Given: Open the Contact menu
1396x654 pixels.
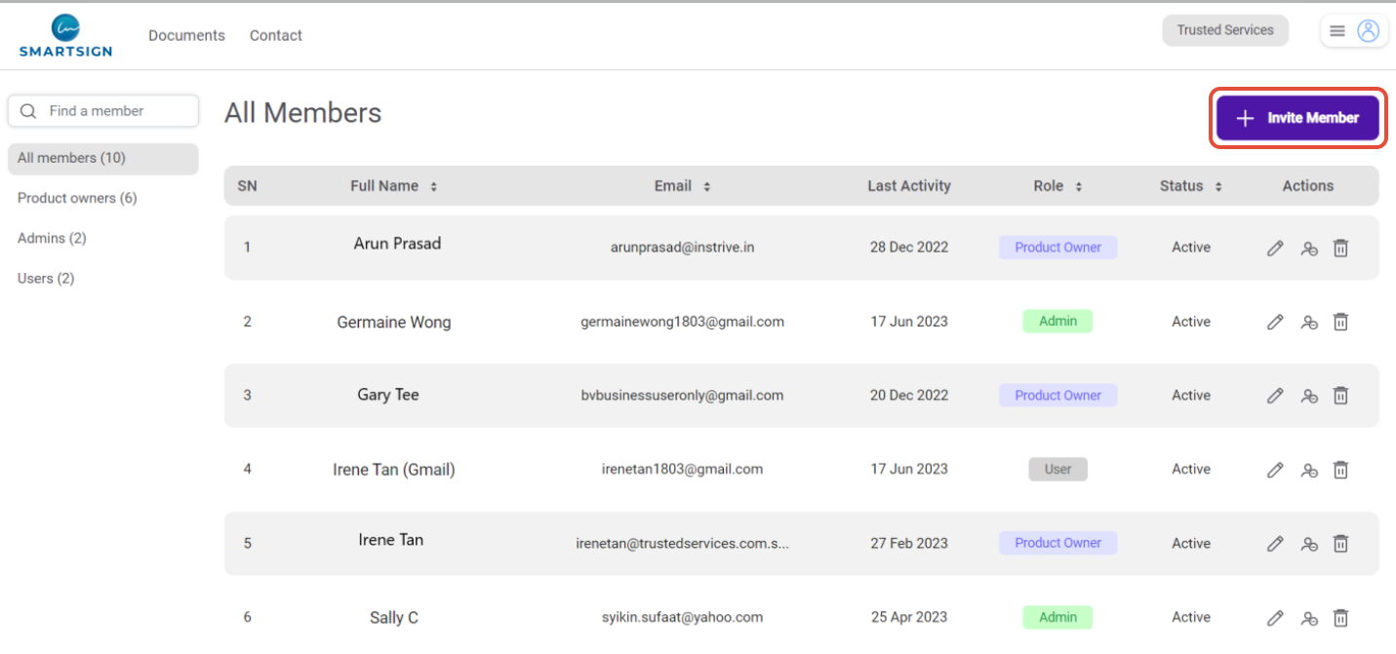Looking at the screenshot, I should point(275,35).
